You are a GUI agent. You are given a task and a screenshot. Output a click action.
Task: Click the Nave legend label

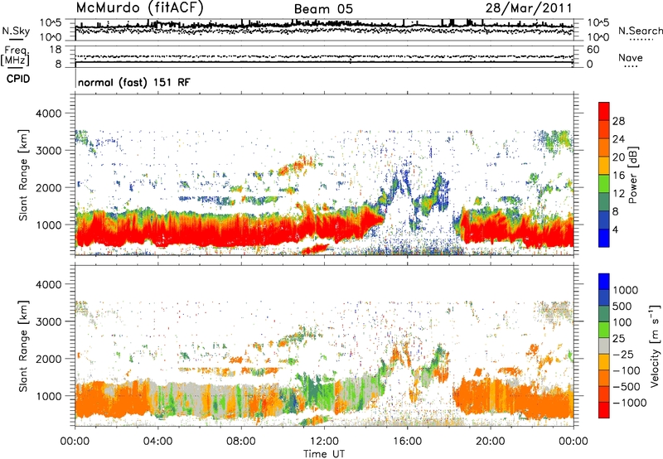(631, 57)
